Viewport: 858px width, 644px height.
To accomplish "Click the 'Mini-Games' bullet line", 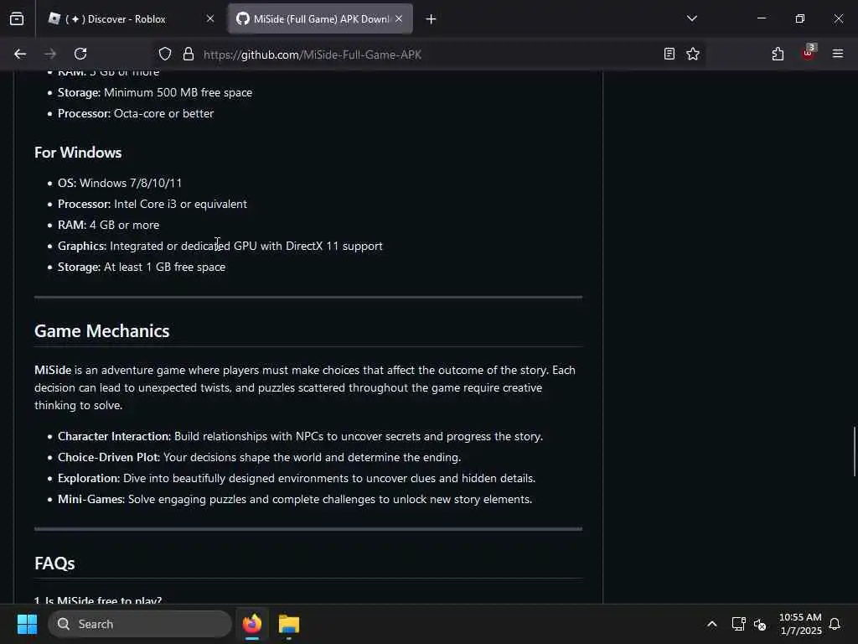I will 295,499.
